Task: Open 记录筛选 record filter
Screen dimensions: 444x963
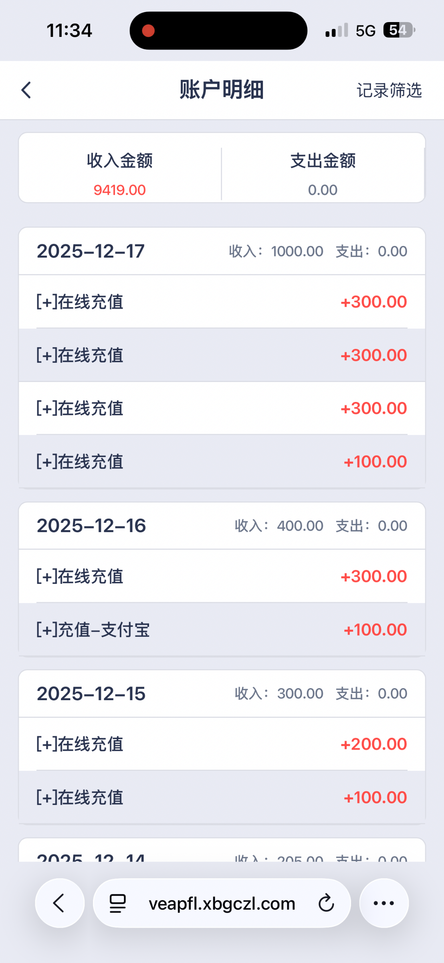Action: [x=389, y=90]
